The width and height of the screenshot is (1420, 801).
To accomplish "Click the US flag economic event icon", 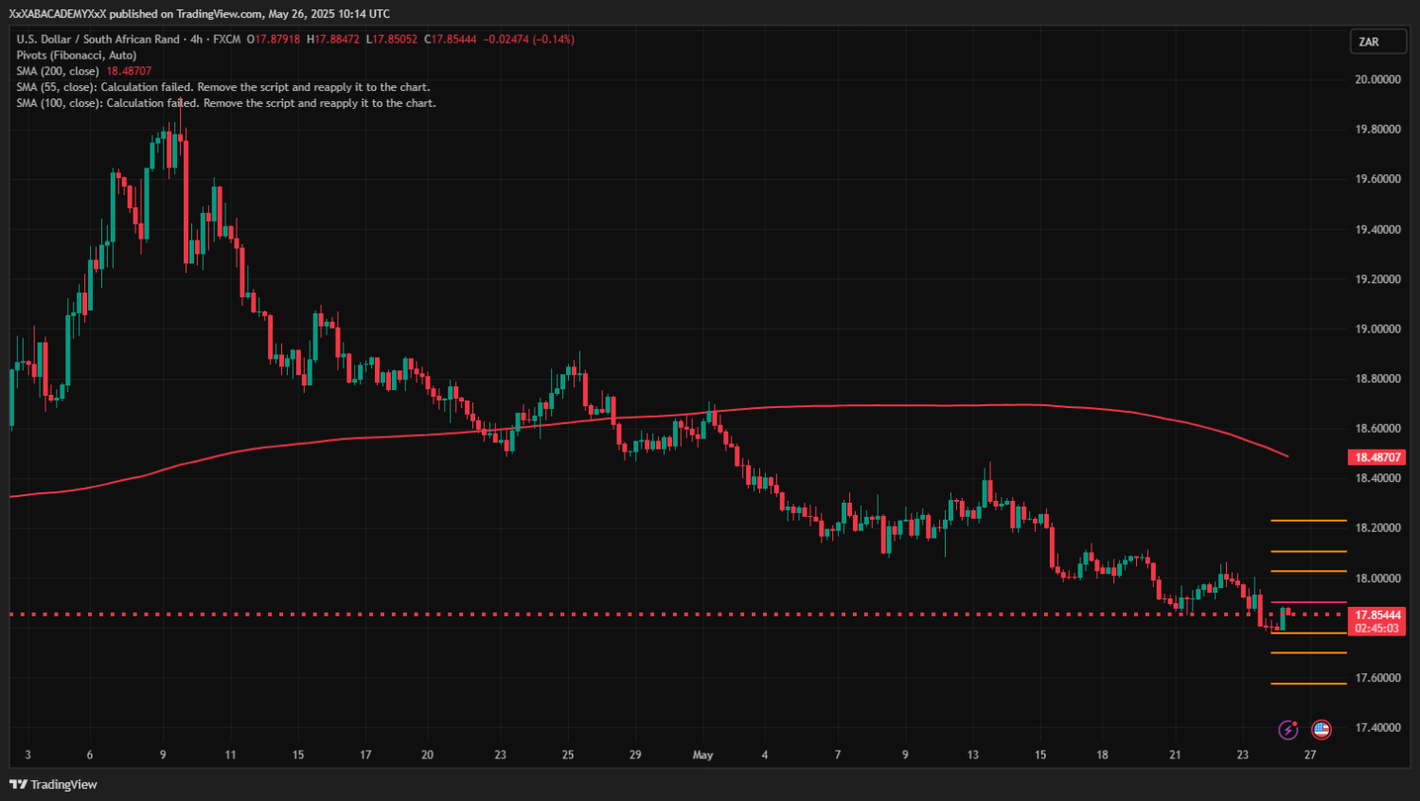I will (1322, 729).
